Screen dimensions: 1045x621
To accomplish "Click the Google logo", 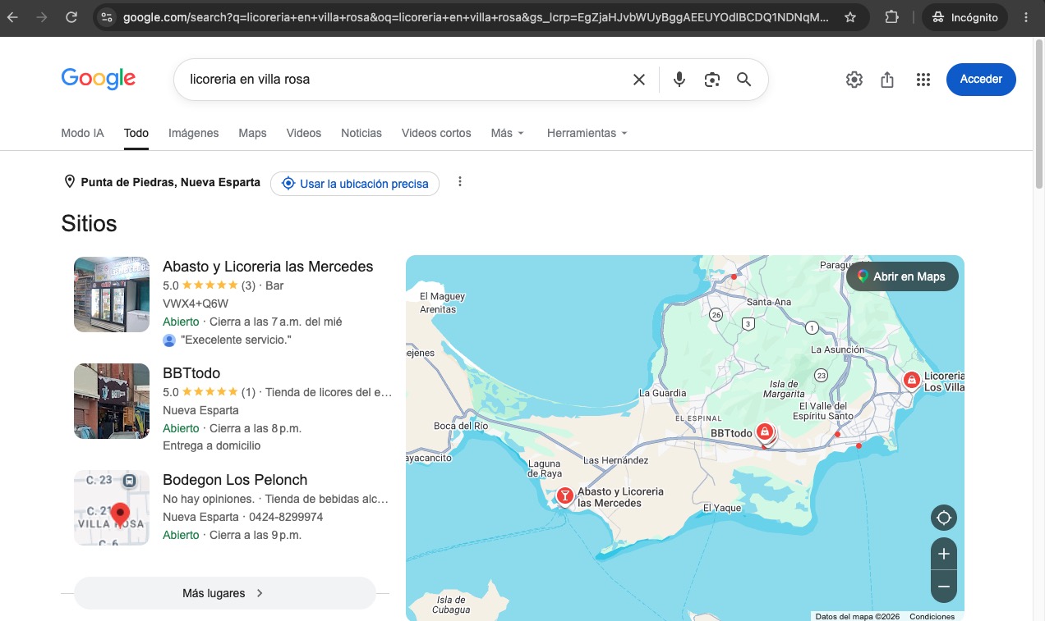I will coord(99,79).
